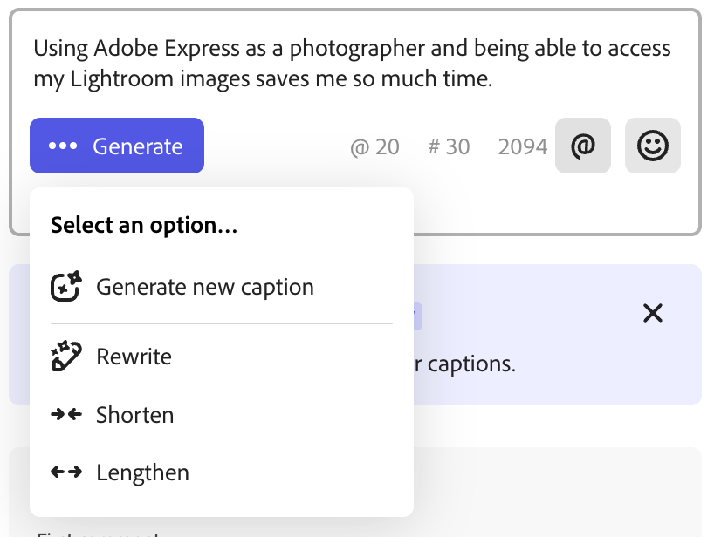Click the three-dots icon on Generate

pos(63,146)
